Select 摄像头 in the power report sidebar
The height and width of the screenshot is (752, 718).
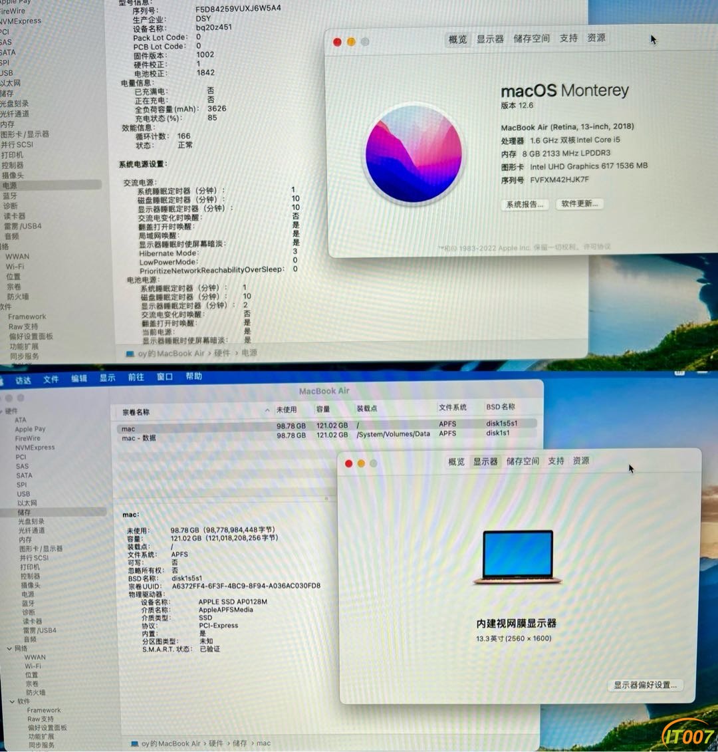[x=13, y=175]
